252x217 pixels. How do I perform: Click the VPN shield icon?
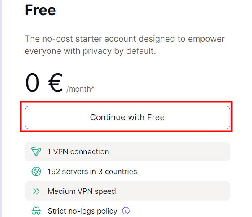point(36,152)
